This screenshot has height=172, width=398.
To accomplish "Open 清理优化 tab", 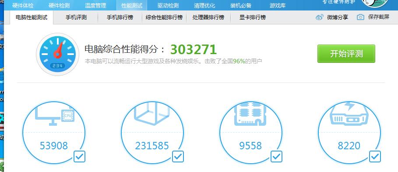I will tap(204, 5).
